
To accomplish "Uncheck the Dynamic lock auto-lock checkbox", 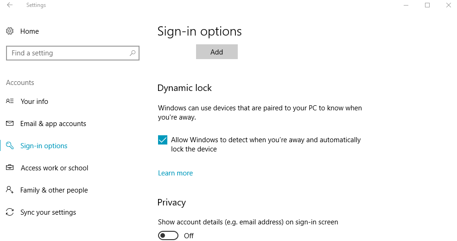I will tap(163, 140).
